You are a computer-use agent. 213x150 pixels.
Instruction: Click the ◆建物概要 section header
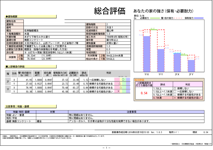(31, 17)
